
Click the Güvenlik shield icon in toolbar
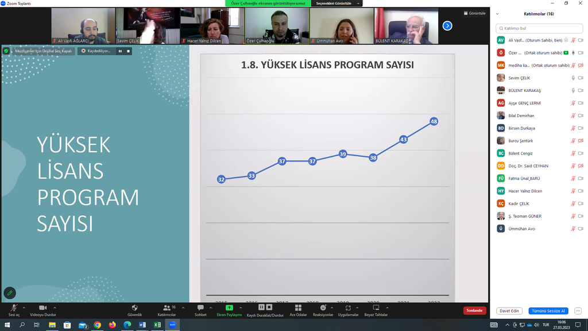pos(134,308)
